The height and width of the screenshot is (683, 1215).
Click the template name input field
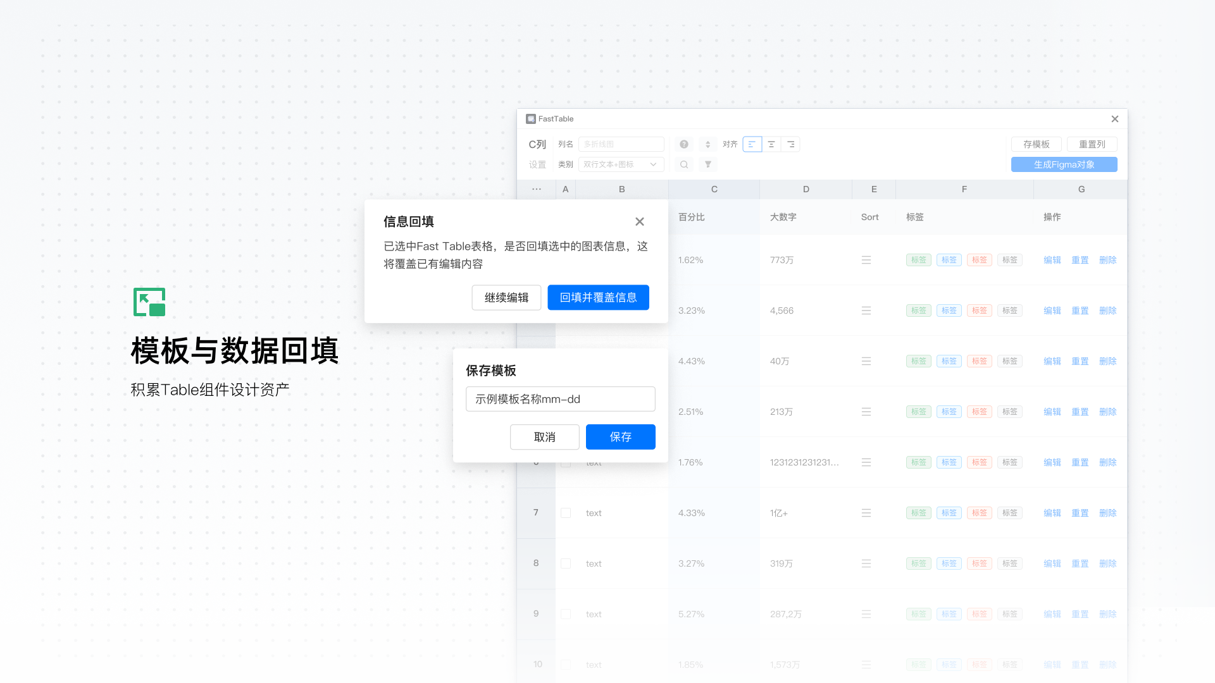[x=560, y=399]
